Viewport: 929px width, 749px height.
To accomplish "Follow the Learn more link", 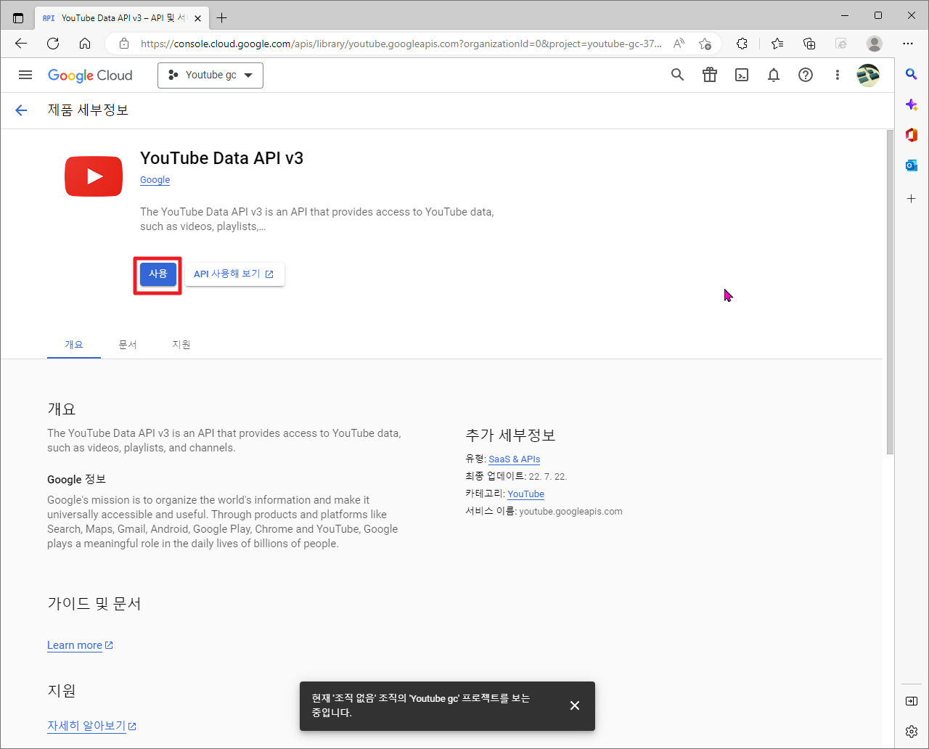I will click(80, 645).
